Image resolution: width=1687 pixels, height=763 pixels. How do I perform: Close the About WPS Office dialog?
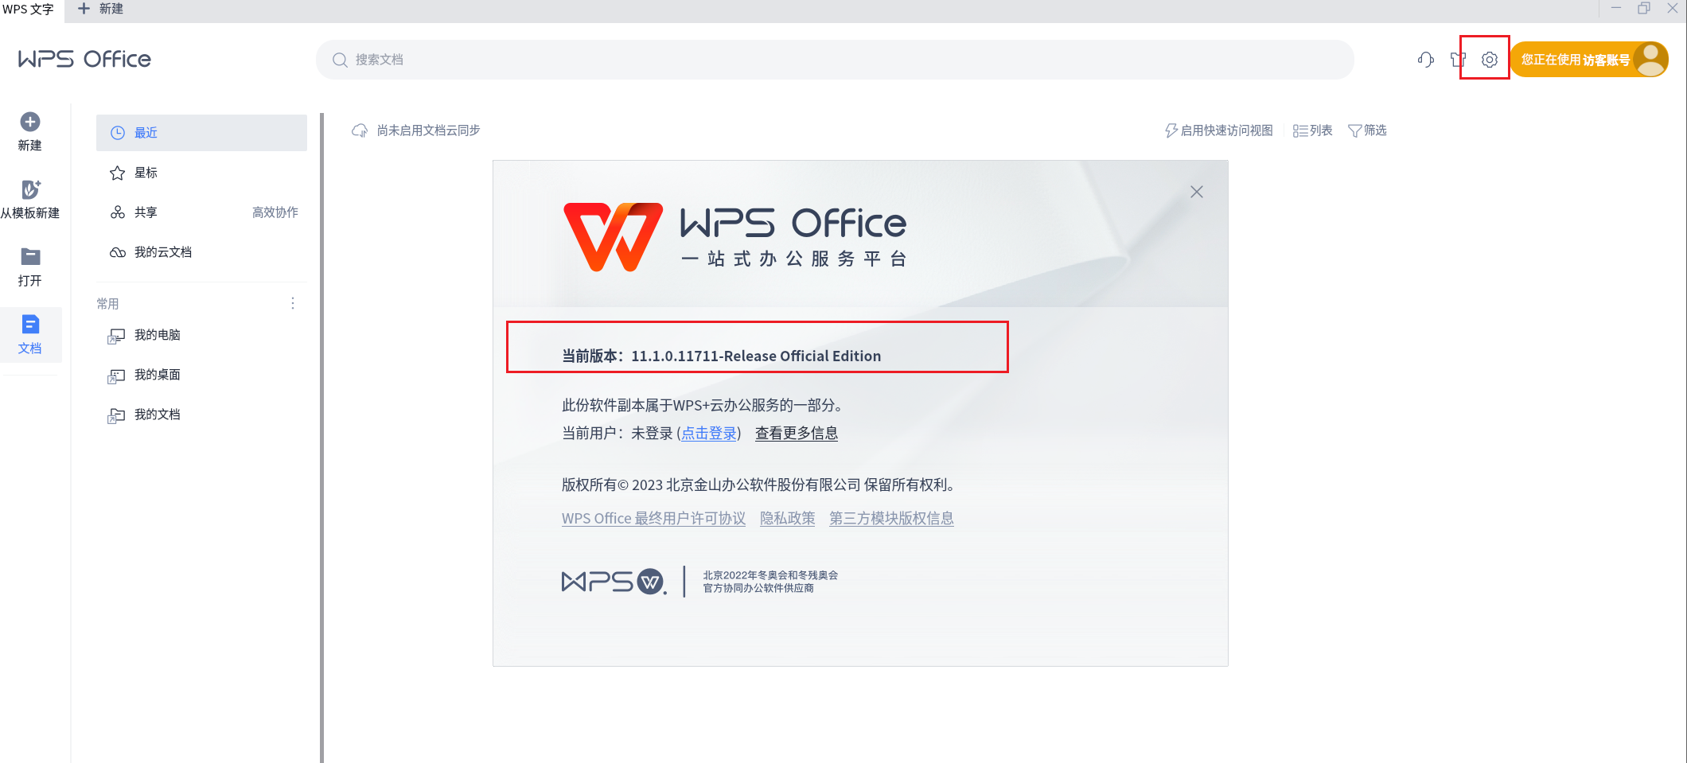click(1197, 192)
